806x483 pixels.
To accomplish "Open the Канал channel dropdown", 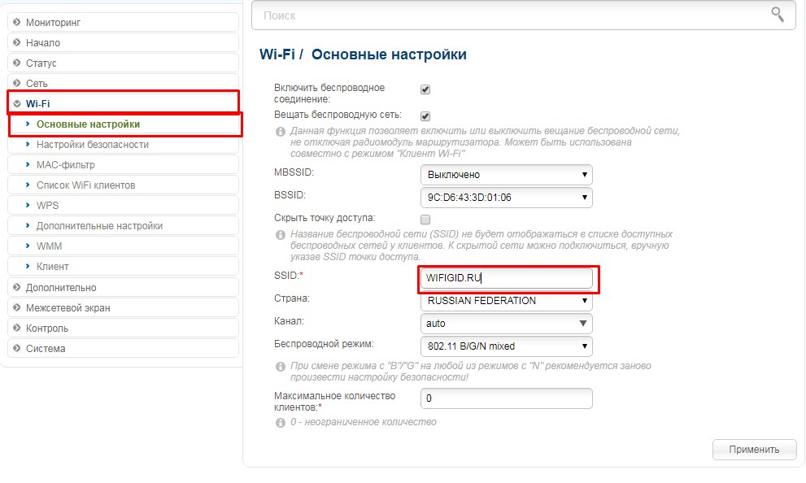I will (507, 324).
